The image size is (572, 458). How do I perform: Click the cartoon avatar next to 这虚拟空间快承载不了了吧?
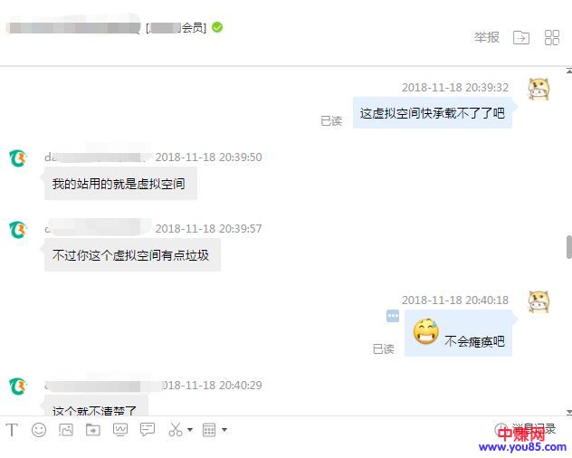point(539,89)
